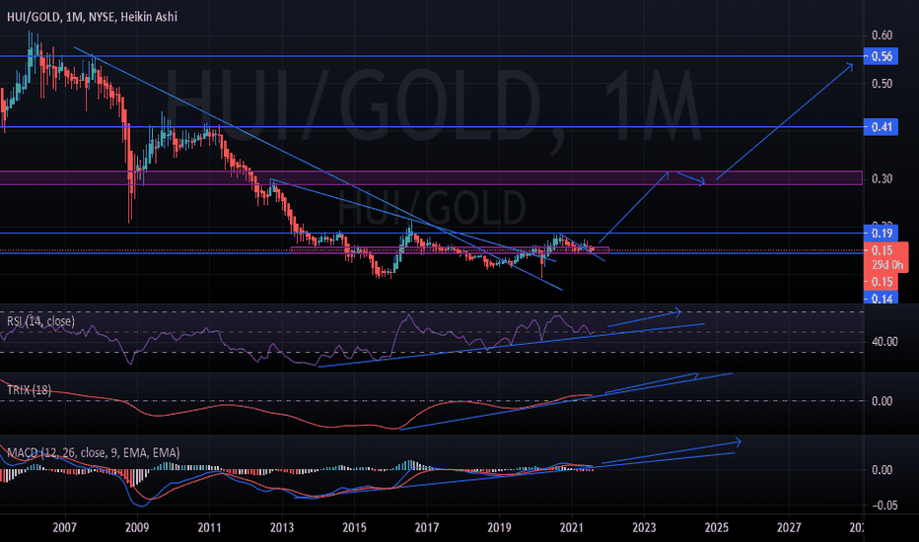Click the 0.60 price axis value
This screenshot has width=919, height=542.
point(883,35)
